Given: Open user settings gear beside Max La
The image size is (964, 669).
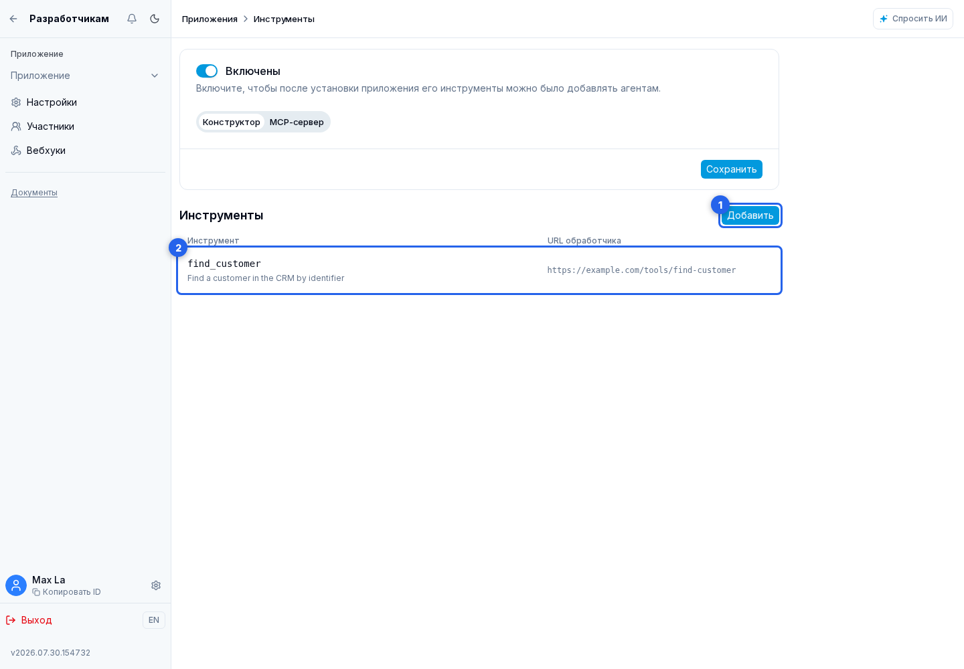Looking at the screenshot, I should [x=156, y=585].
